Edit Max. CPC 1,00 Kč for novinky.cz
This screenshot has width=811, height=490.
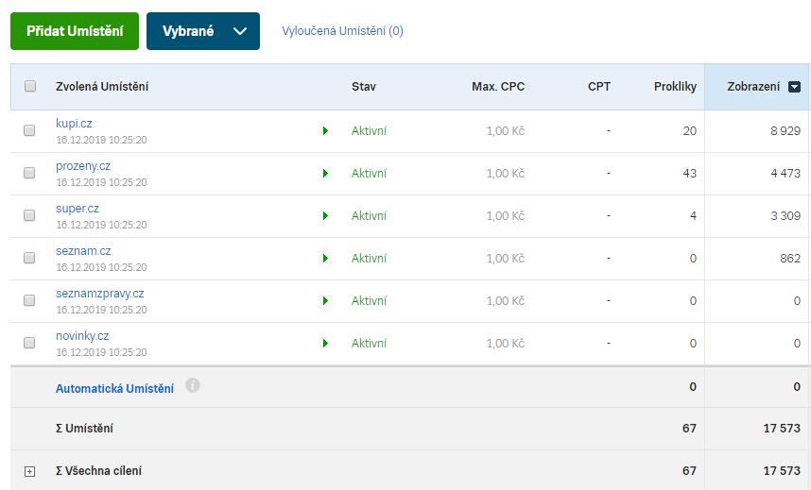[x=506, y=343]
